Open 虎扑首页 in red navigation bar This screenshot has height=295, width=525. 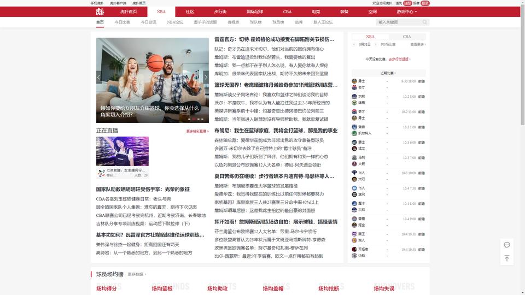129,11
